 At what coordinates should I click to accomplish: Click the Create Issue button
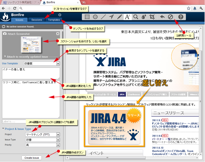pyautogui.click(x=32, y=158)
